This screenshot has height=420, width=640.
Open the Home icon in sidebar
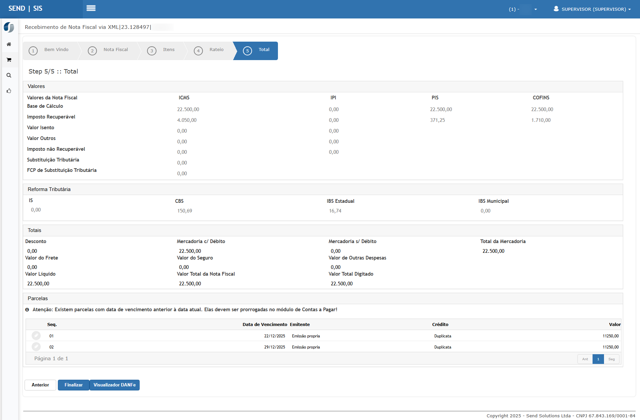pos(9,44)
